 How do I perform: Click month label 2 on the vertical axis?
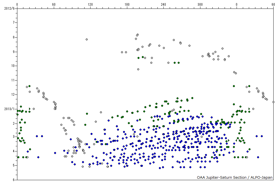[14, 124]
